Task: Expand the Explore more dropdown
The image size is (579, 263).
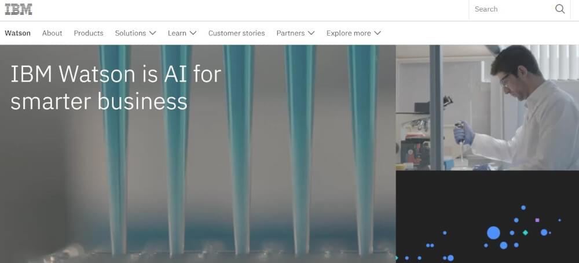Action: click(x=353, y=33)
